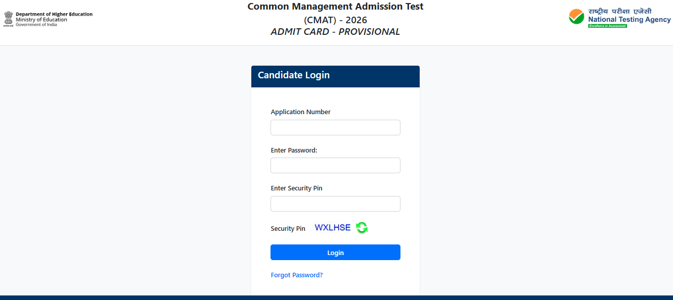Refresh the security pin captcha
The height and width of the screenshot is (300, 673).
click(362, 228)
